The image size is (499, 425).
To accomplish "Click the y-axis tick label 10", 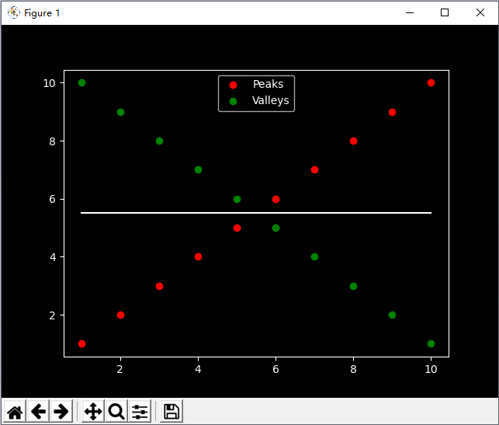I will 49,83.
